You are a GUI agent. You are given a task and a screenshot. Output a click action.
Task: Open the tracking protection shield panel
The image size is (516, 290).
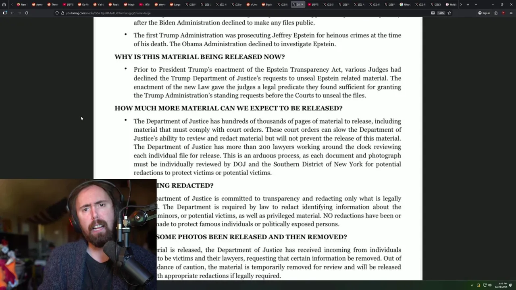pyautogui.click(x=57, y=13)
